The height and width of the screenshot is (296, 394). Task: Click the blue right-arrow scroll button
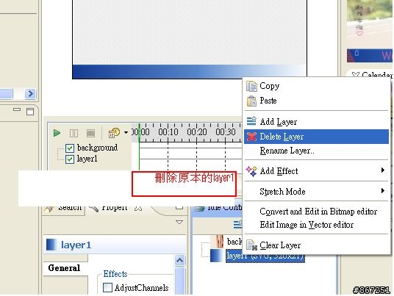30,94
